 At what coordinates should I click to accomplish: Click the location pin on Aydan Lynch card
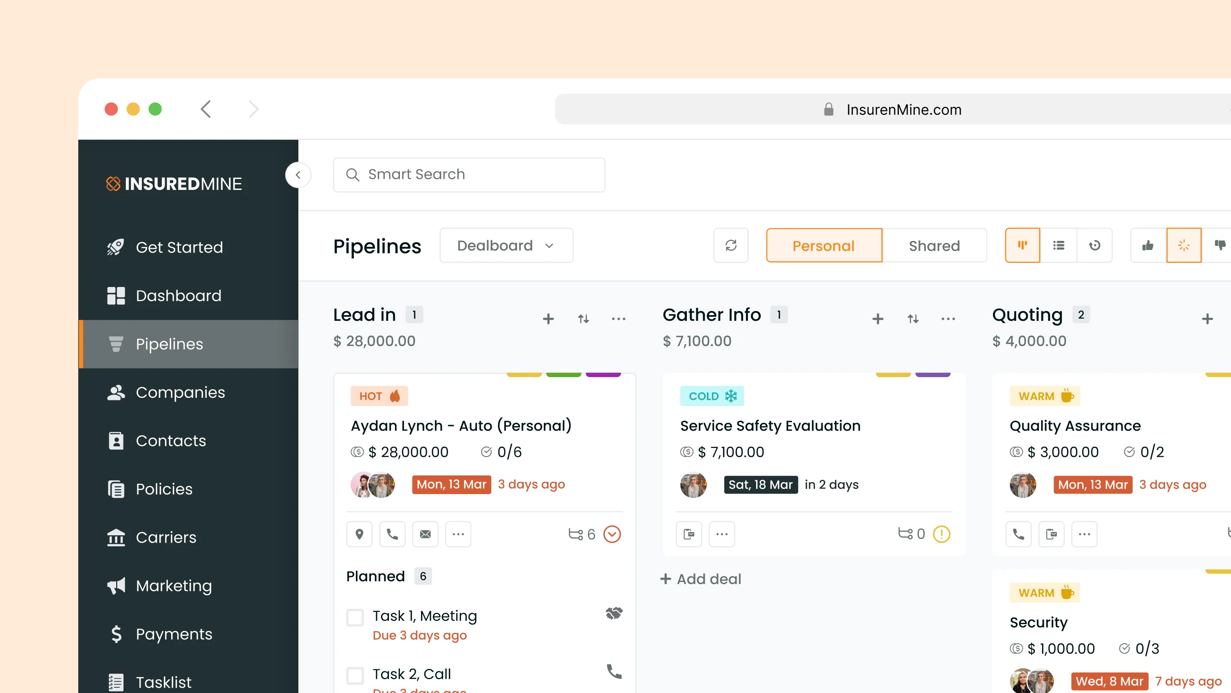[360, 534]
